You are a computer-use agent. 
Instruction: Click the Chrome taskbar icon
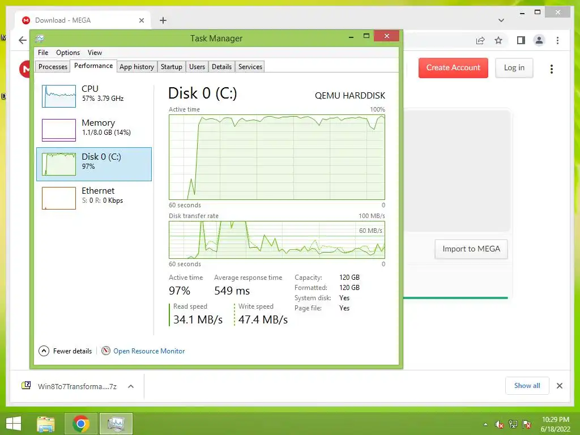pos(80,424)
